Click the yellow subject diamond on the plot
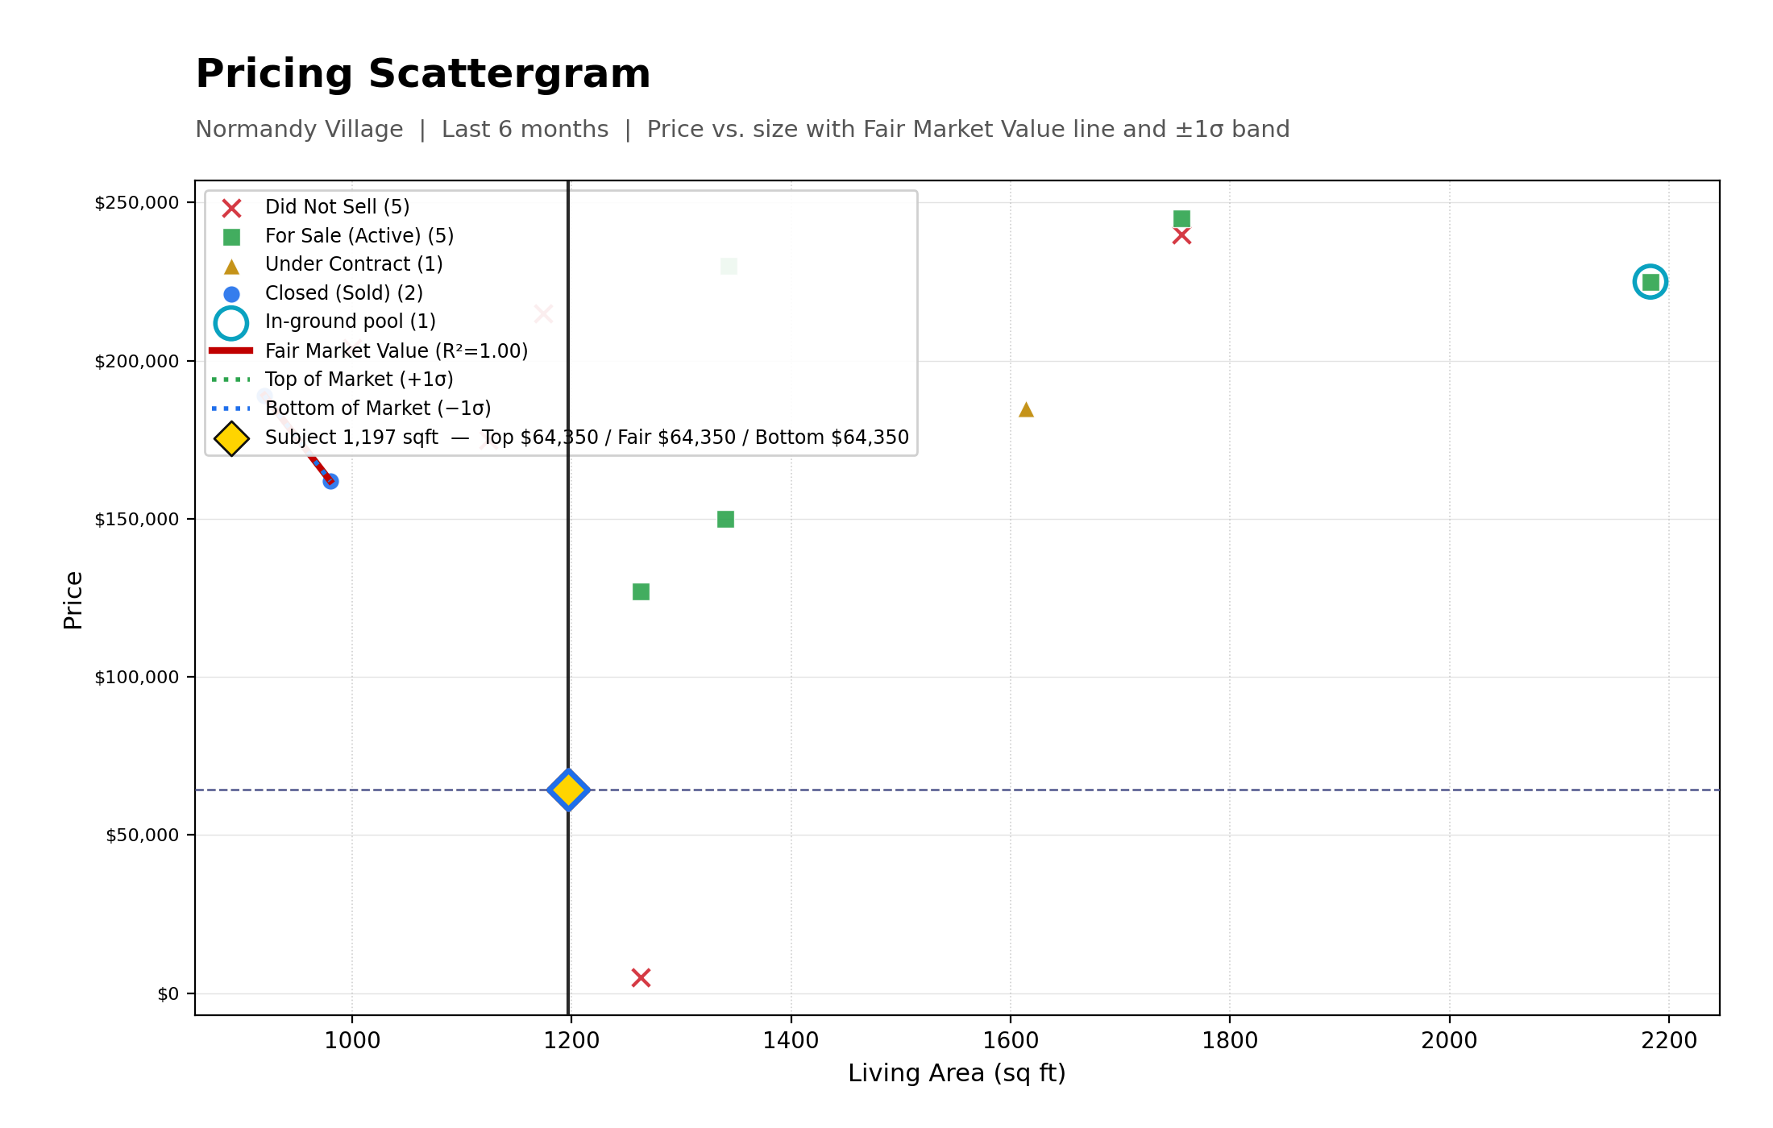This screenshot has width=1773, height=1128. 568,790
